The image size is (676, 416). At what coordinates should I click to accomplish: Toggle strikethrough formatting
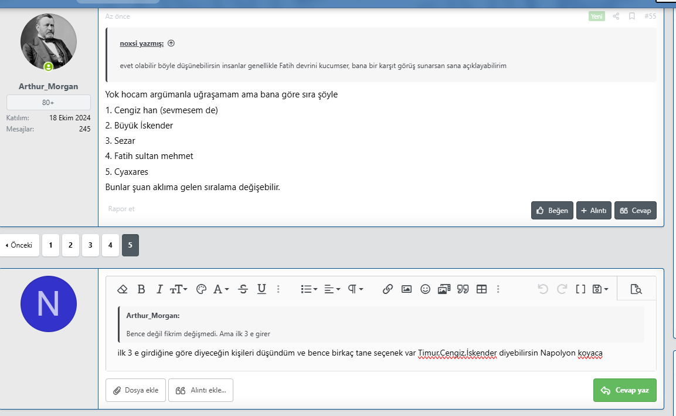[x=243, y=289]
